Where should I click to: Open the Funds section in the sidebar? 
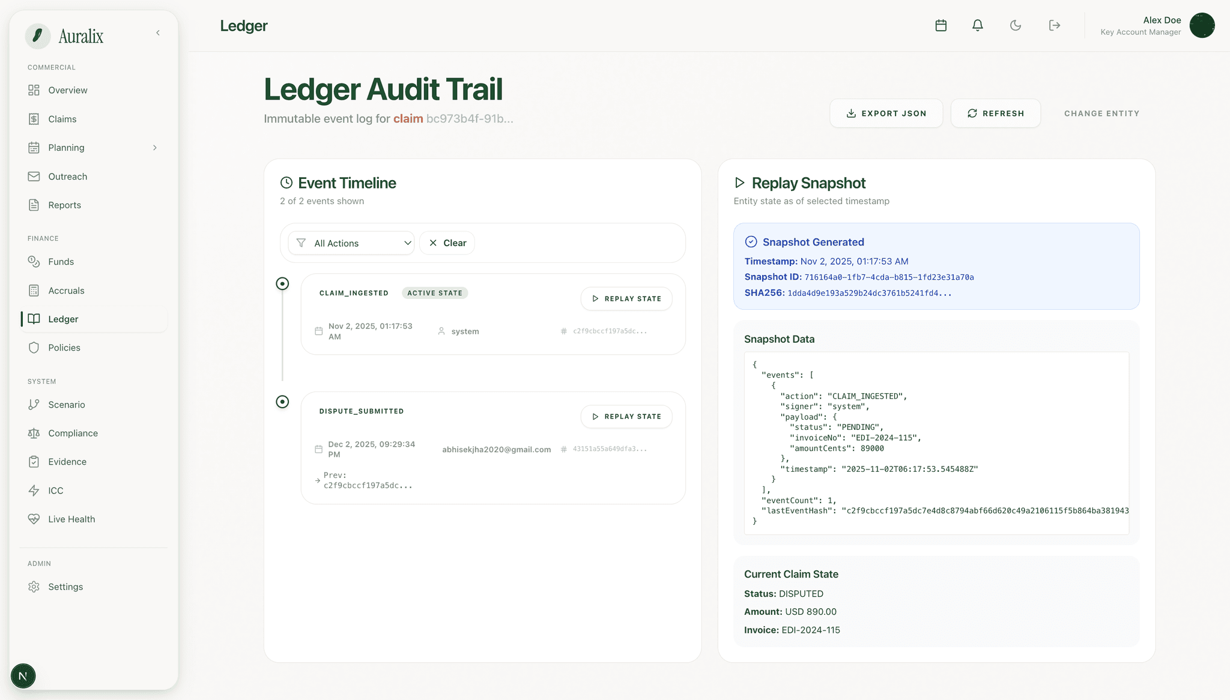click(62, 262)
